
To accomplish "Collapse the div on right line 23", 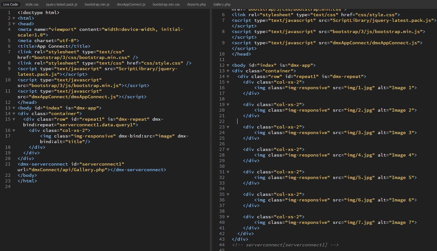I will 228,127.
